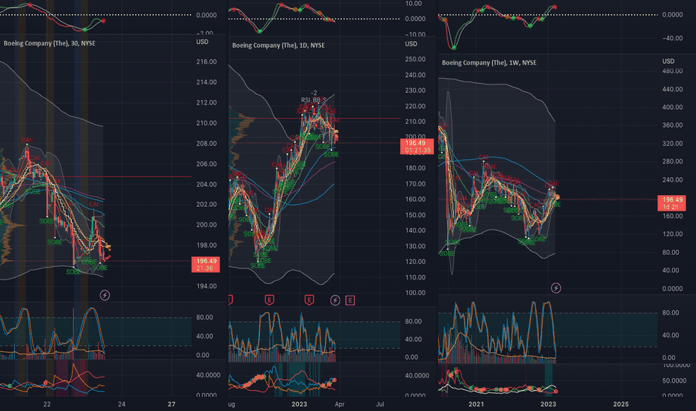Viewport: 696px width, 411px height.
Task: Click the lightning news icon on 30-minute chart
Action: tap(105, 295)
